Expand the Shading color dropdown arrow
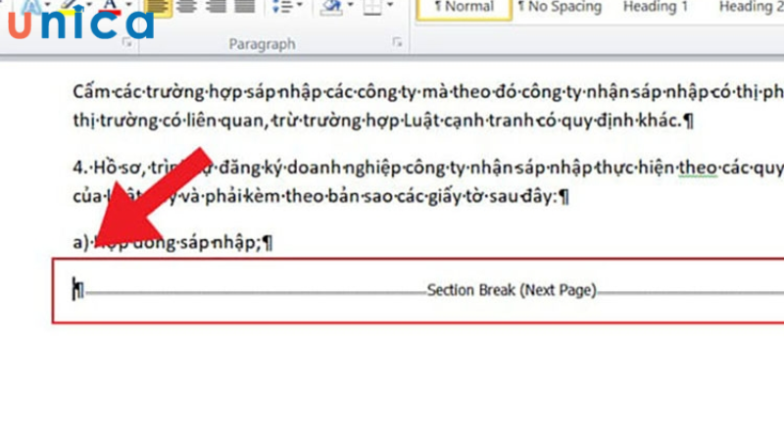Screen dimensions: 784x441 350,5
